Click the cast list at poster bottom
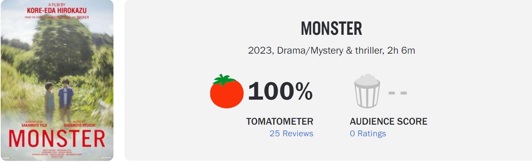Viewport: 532px width, 162px height. pyautogui.click(x=56, y=153)
